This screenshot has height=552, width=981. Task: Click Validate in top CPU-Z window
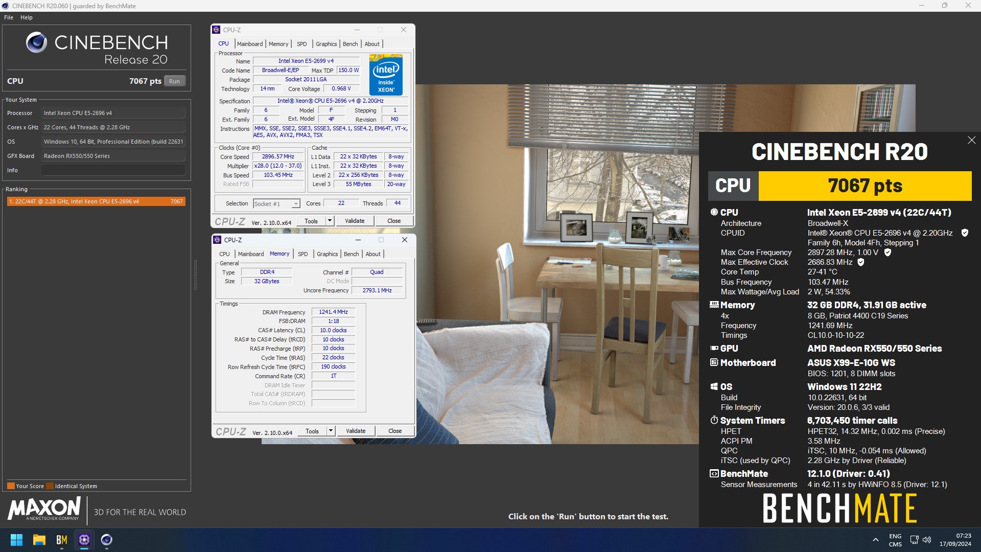pyautogui.click(x=355, y=221)
